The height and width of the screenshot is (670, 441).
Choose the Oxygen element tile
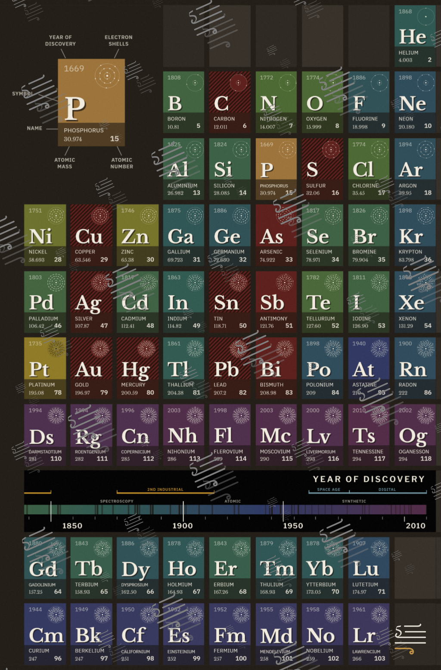(x=323, y=102)
